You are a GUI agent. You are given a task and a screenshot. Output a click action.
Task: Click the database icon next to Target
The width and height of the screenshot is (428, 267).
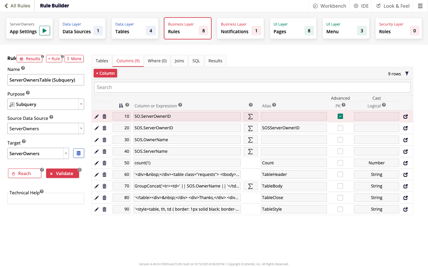78,153
